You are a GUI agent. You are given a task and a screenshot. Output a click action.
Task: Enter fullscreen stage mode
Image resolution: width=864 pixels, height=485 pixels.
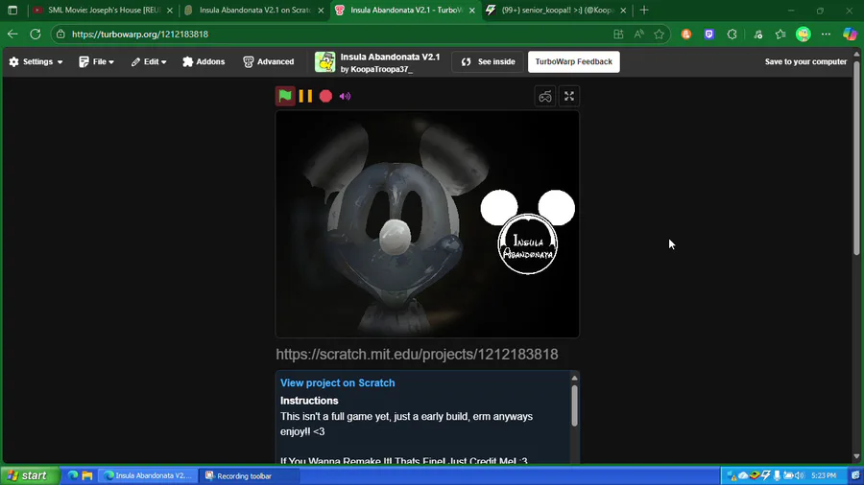point(569,96)
